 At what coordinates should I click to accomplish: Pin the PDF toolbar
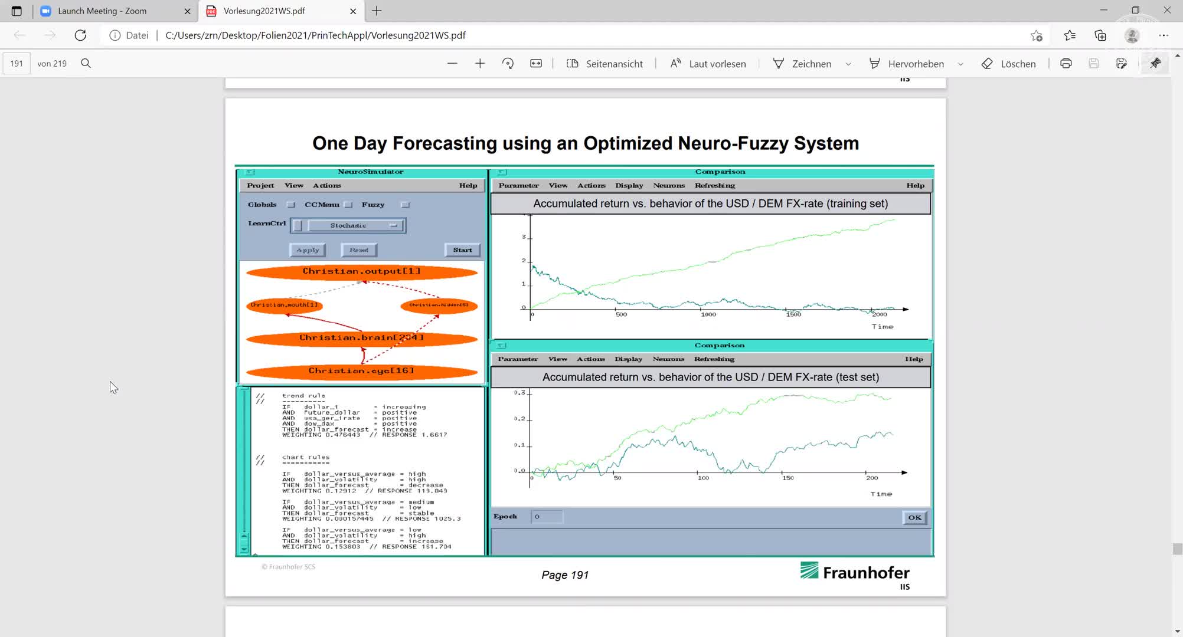1155,64
